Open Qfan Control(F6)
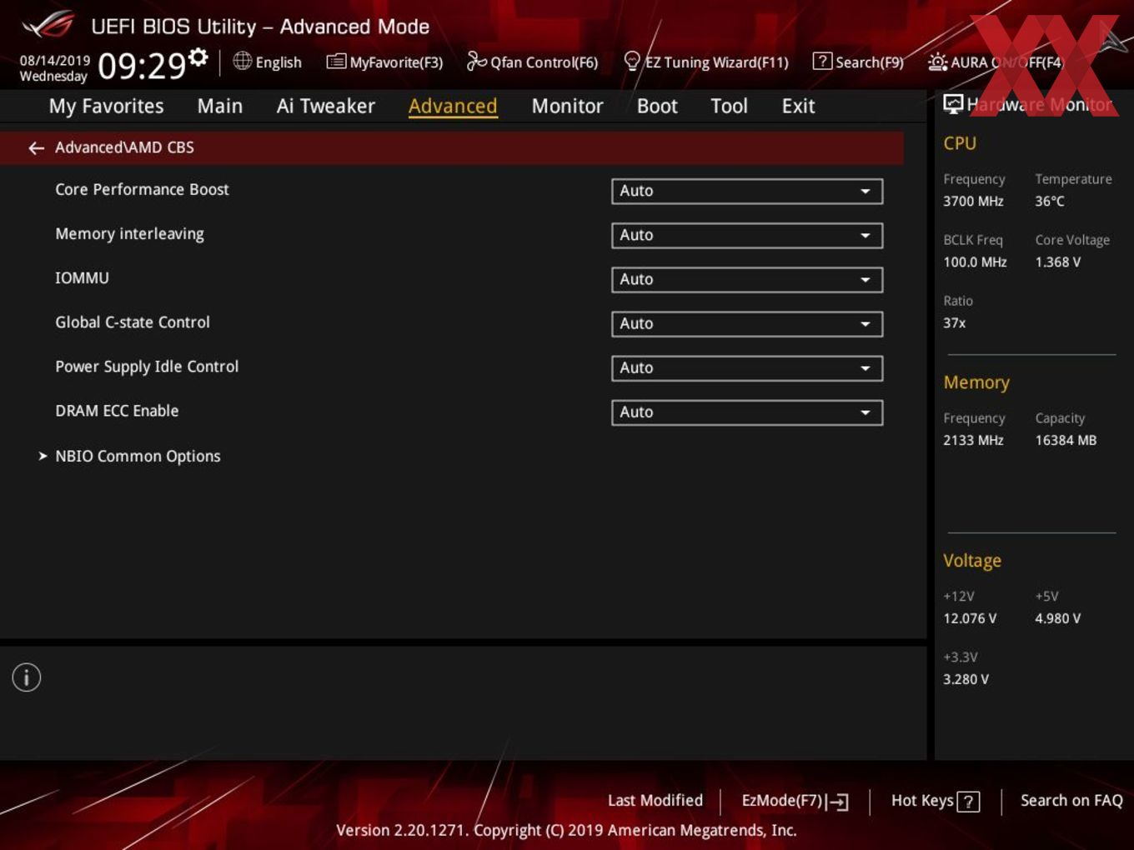The width and height of the screenshot is (1134, 850). pos(532,62)
